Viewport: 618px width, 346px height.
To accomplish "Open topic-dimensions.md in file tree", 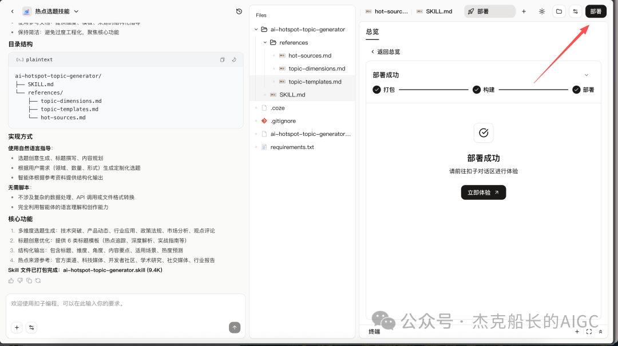I will [317, 69].
